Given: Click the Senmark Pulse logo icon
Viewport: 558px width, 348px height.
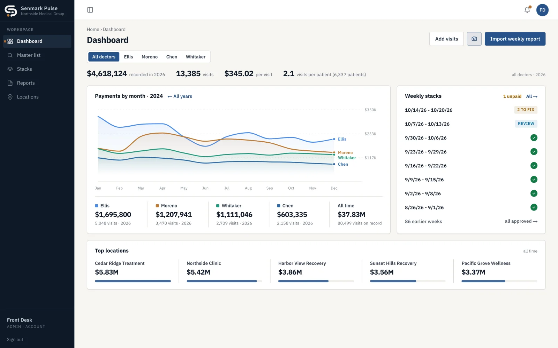Looking at the screenshot, I should [x=11, y=11].
